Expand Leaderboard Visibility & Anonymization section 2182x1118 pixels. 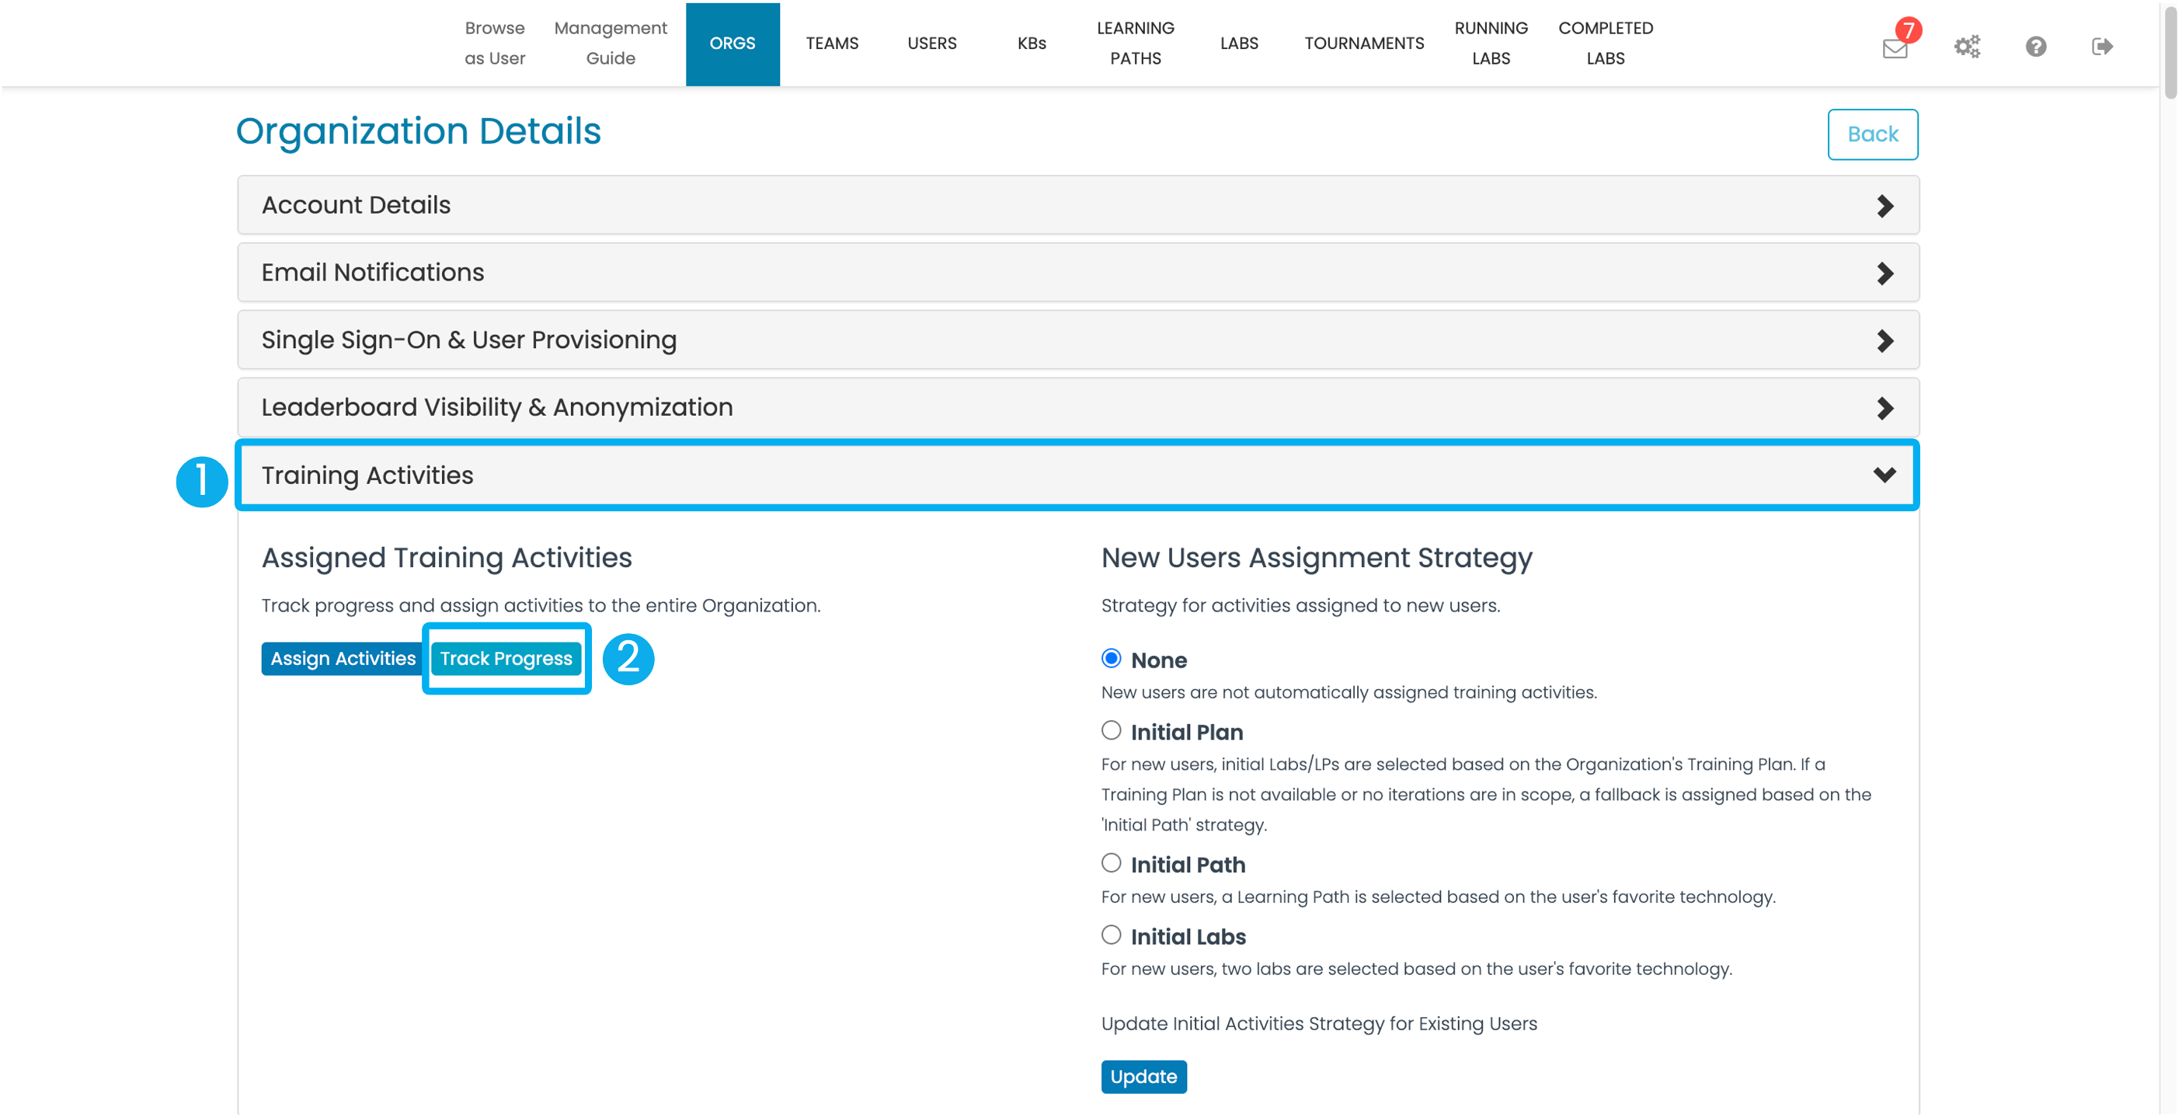coord(1077,407)
